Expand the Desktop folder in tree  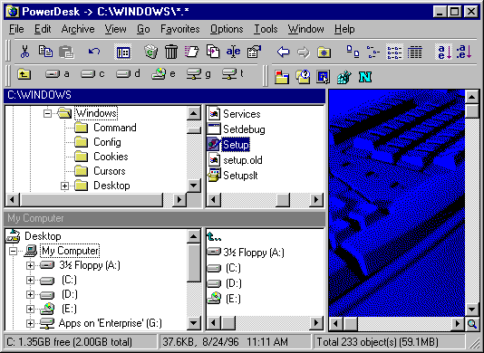(x=64, y=186)
